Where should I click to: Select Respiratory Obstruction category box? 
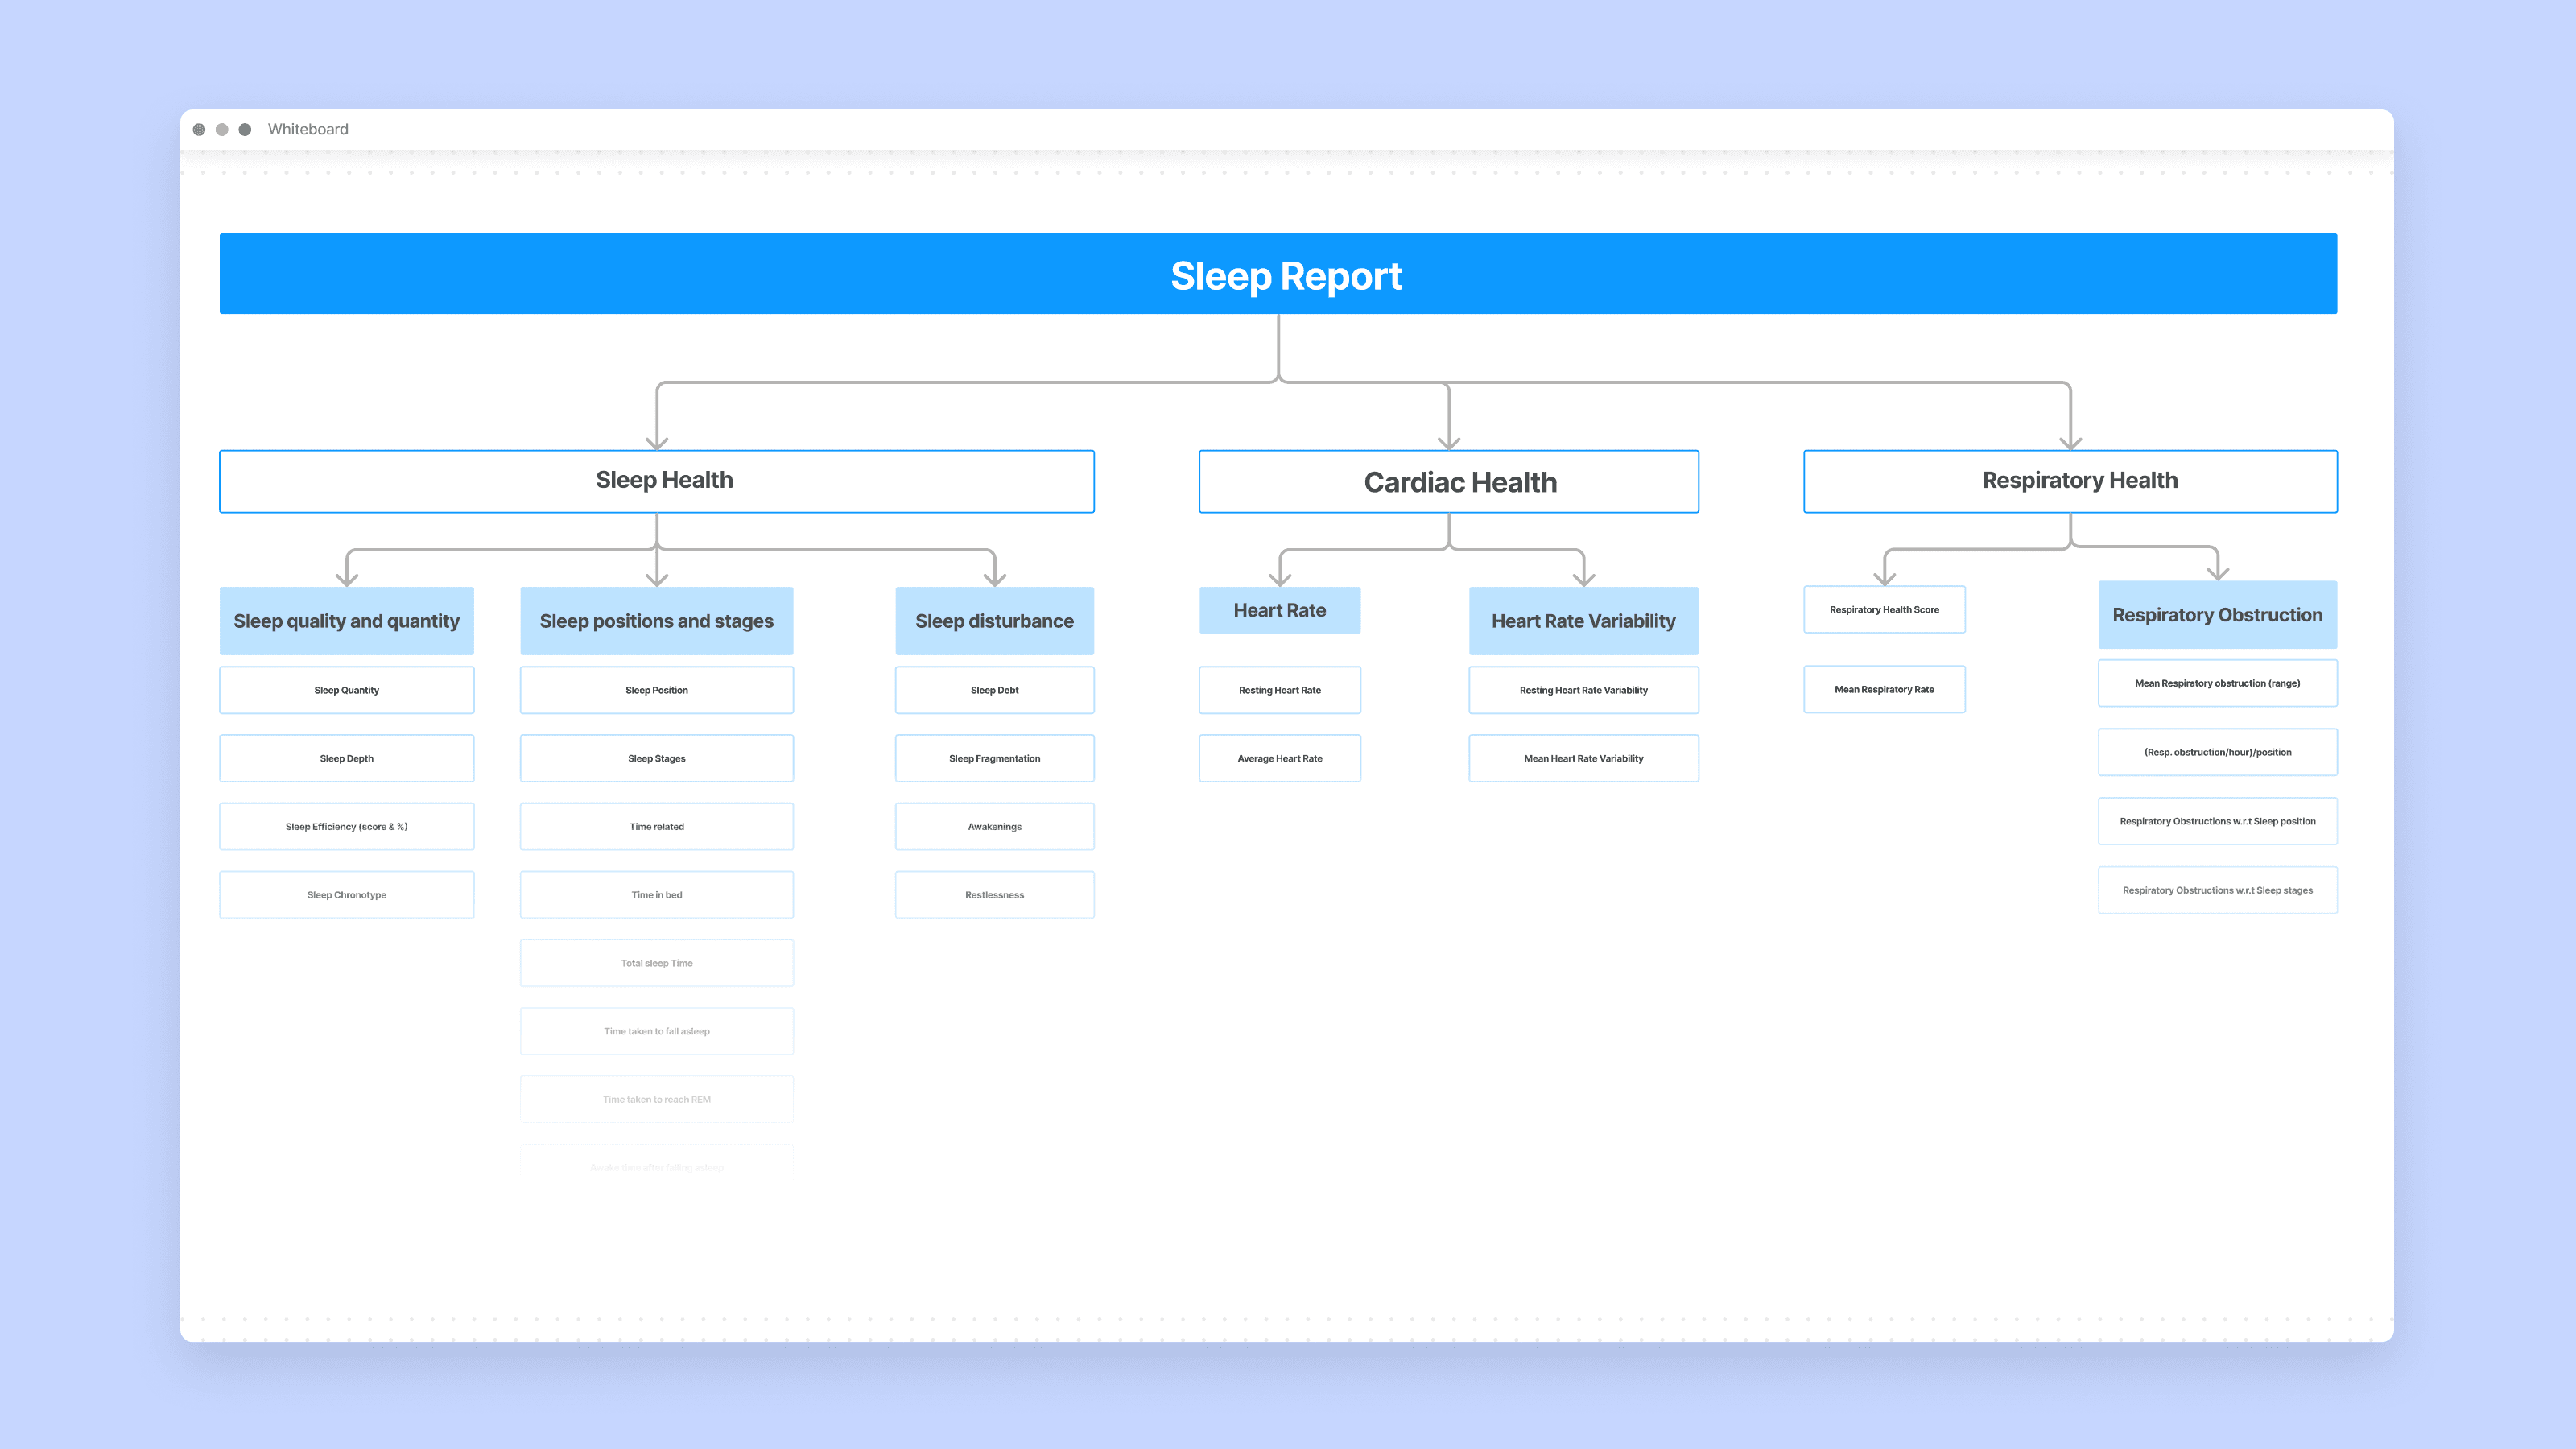click(x=2217, y=615)
